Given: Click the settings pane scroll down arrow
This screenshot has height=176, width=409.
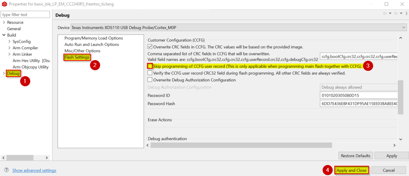Looking at the screenshot, I should 401,139.
